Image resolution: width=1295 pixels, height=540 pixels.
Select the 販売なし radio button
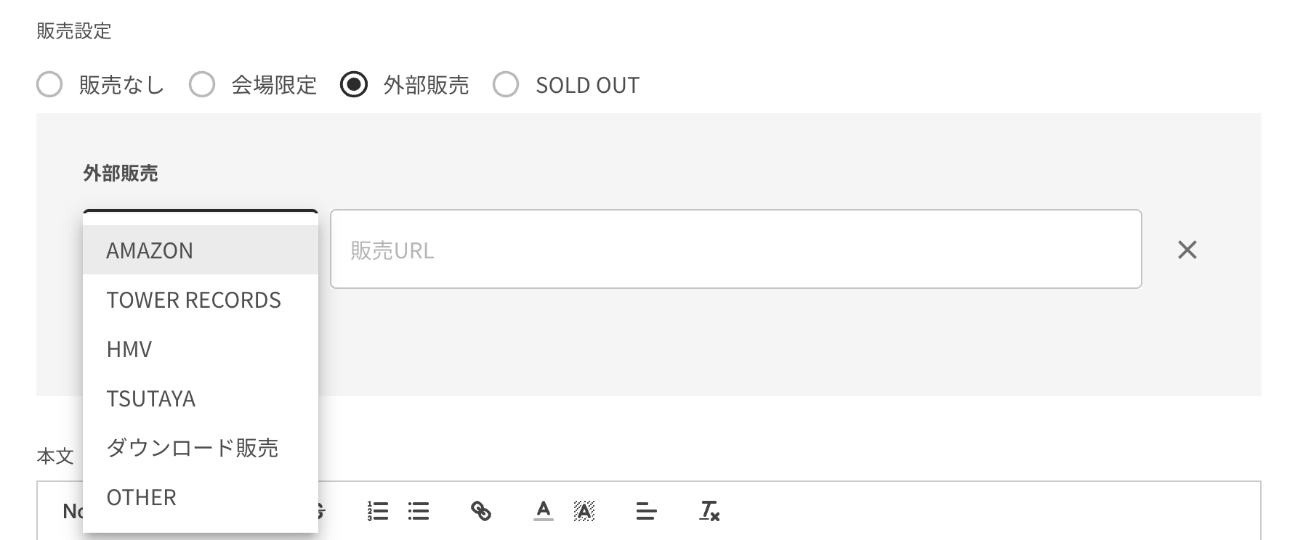[49, 84]
